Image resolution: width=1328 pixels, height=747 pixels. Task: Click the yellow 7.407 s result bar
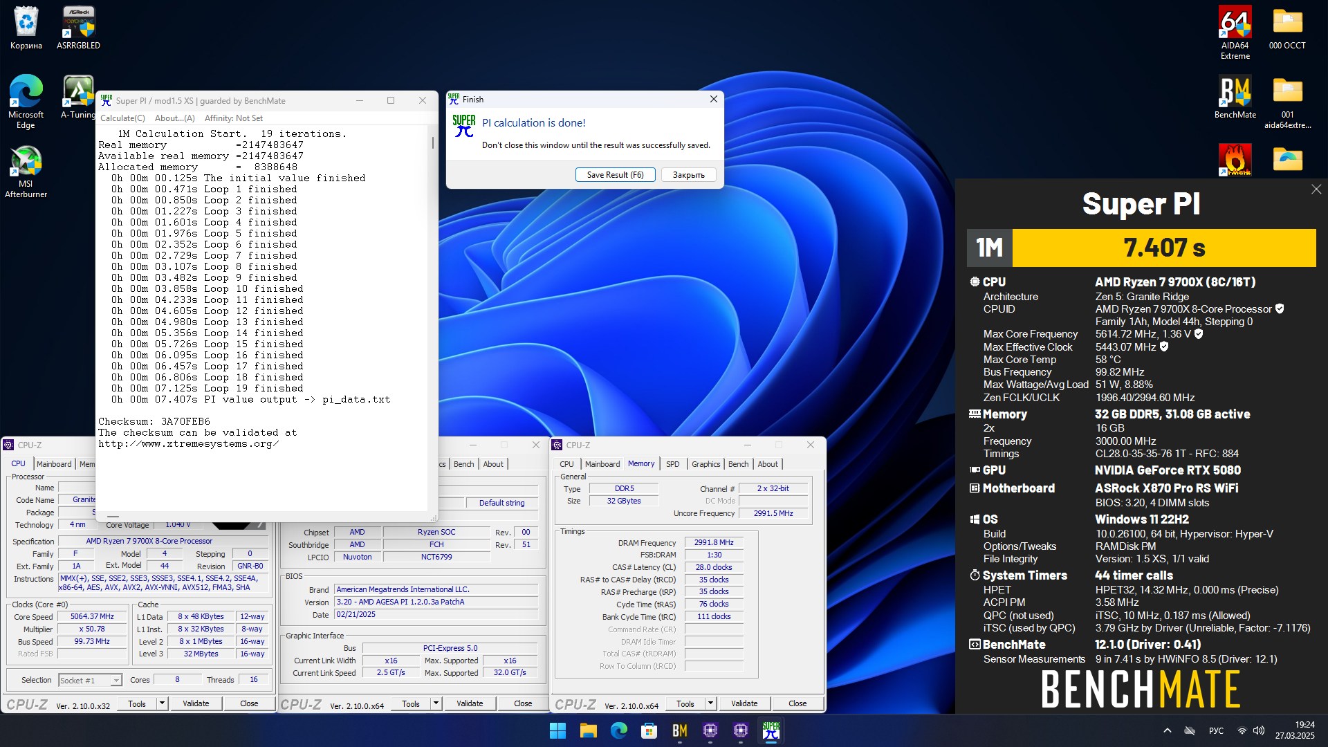[x=1164, y=248]
